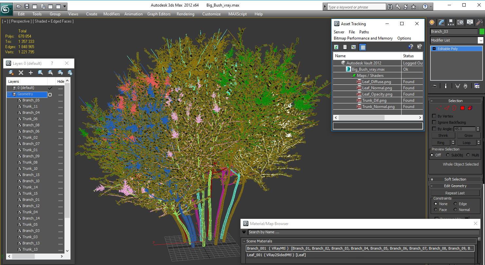
Task: Enable By Vertex checkbox
Action: coord(434,116)
